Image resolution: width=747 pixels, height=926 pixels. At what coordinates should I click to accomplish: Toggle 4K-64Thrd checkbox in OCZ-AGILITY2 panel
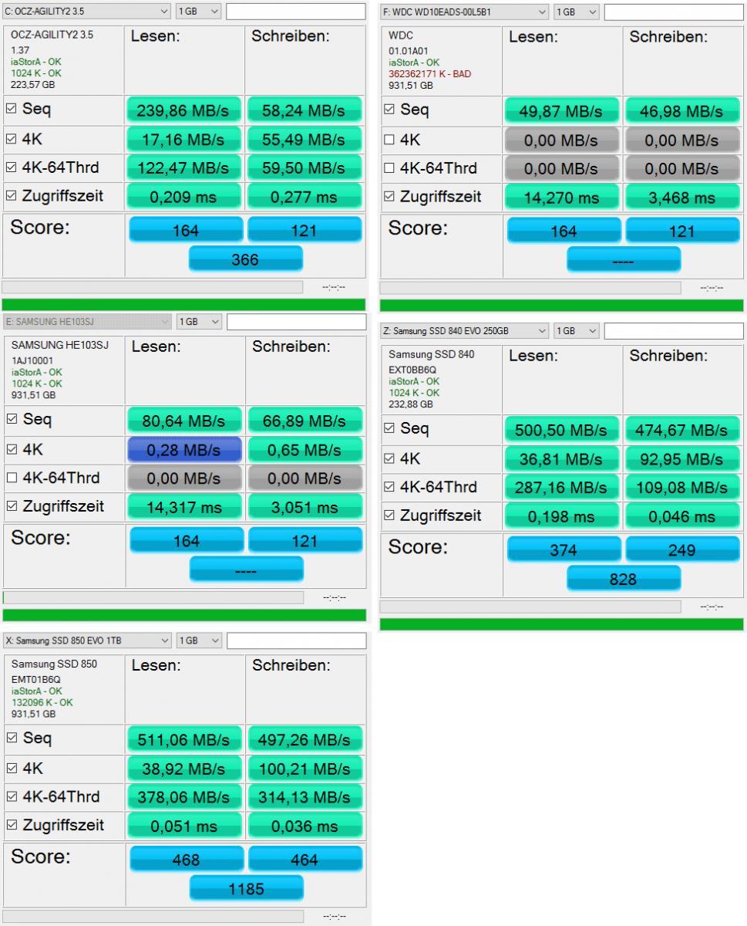pyautogui.click(x=11, y=167)
